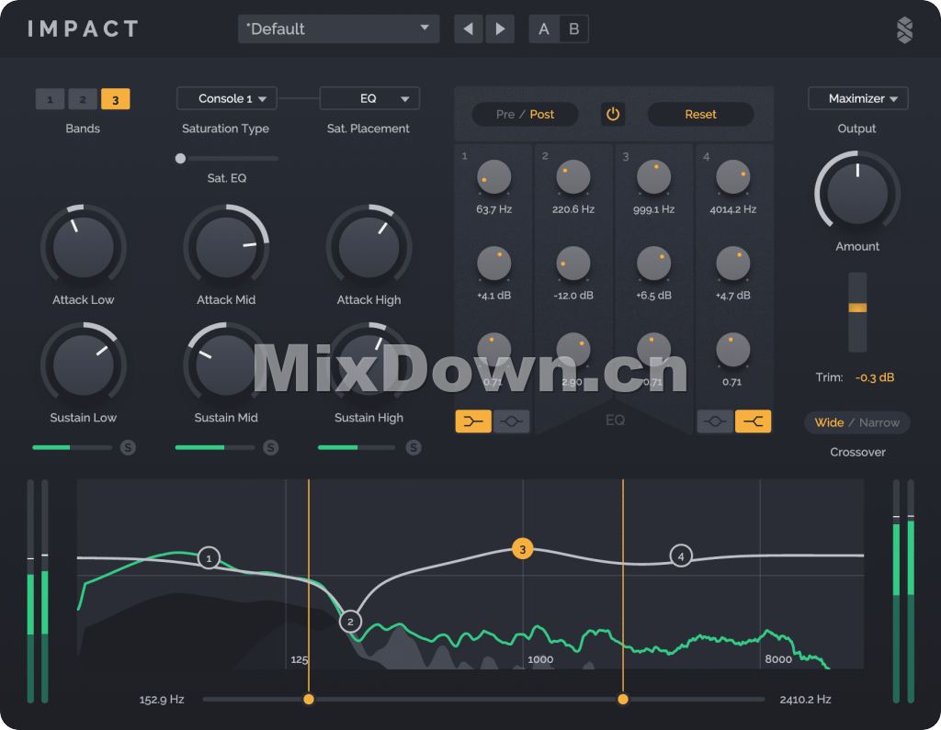Switch EQ to Pre position
941x730 pixels.
(x=505, y=114)
